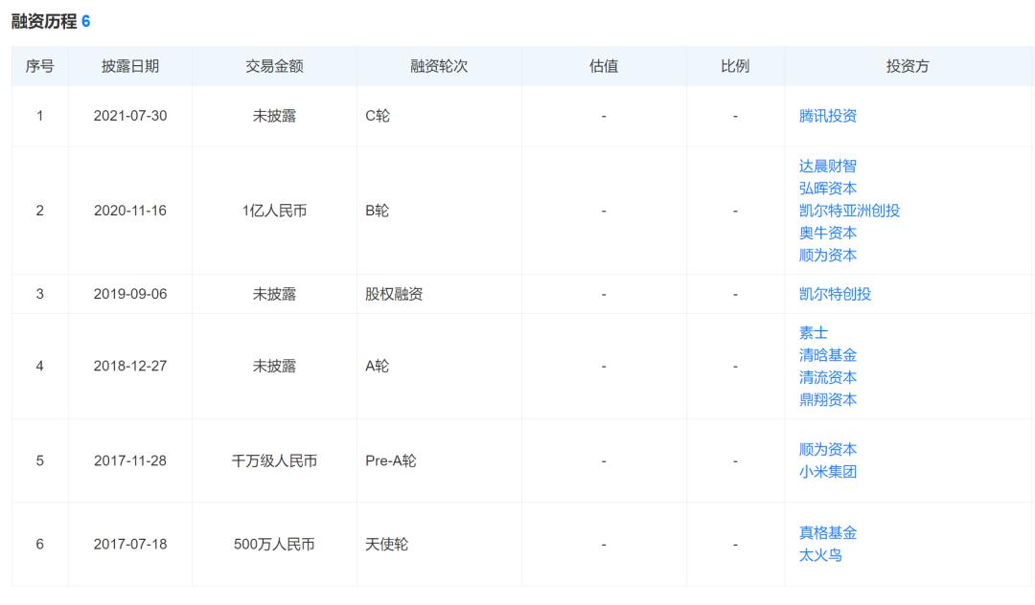Click the 1亿人民币 amount cell
Viewport: 1035px width, 605px height.
click(x=274, y=211)
